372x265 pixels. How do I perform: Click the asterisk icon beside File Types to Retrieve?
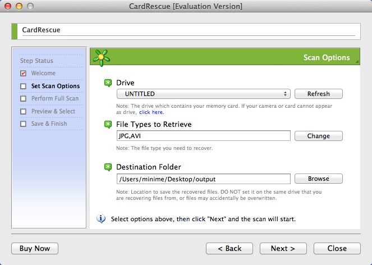click(x=108, y=125)
